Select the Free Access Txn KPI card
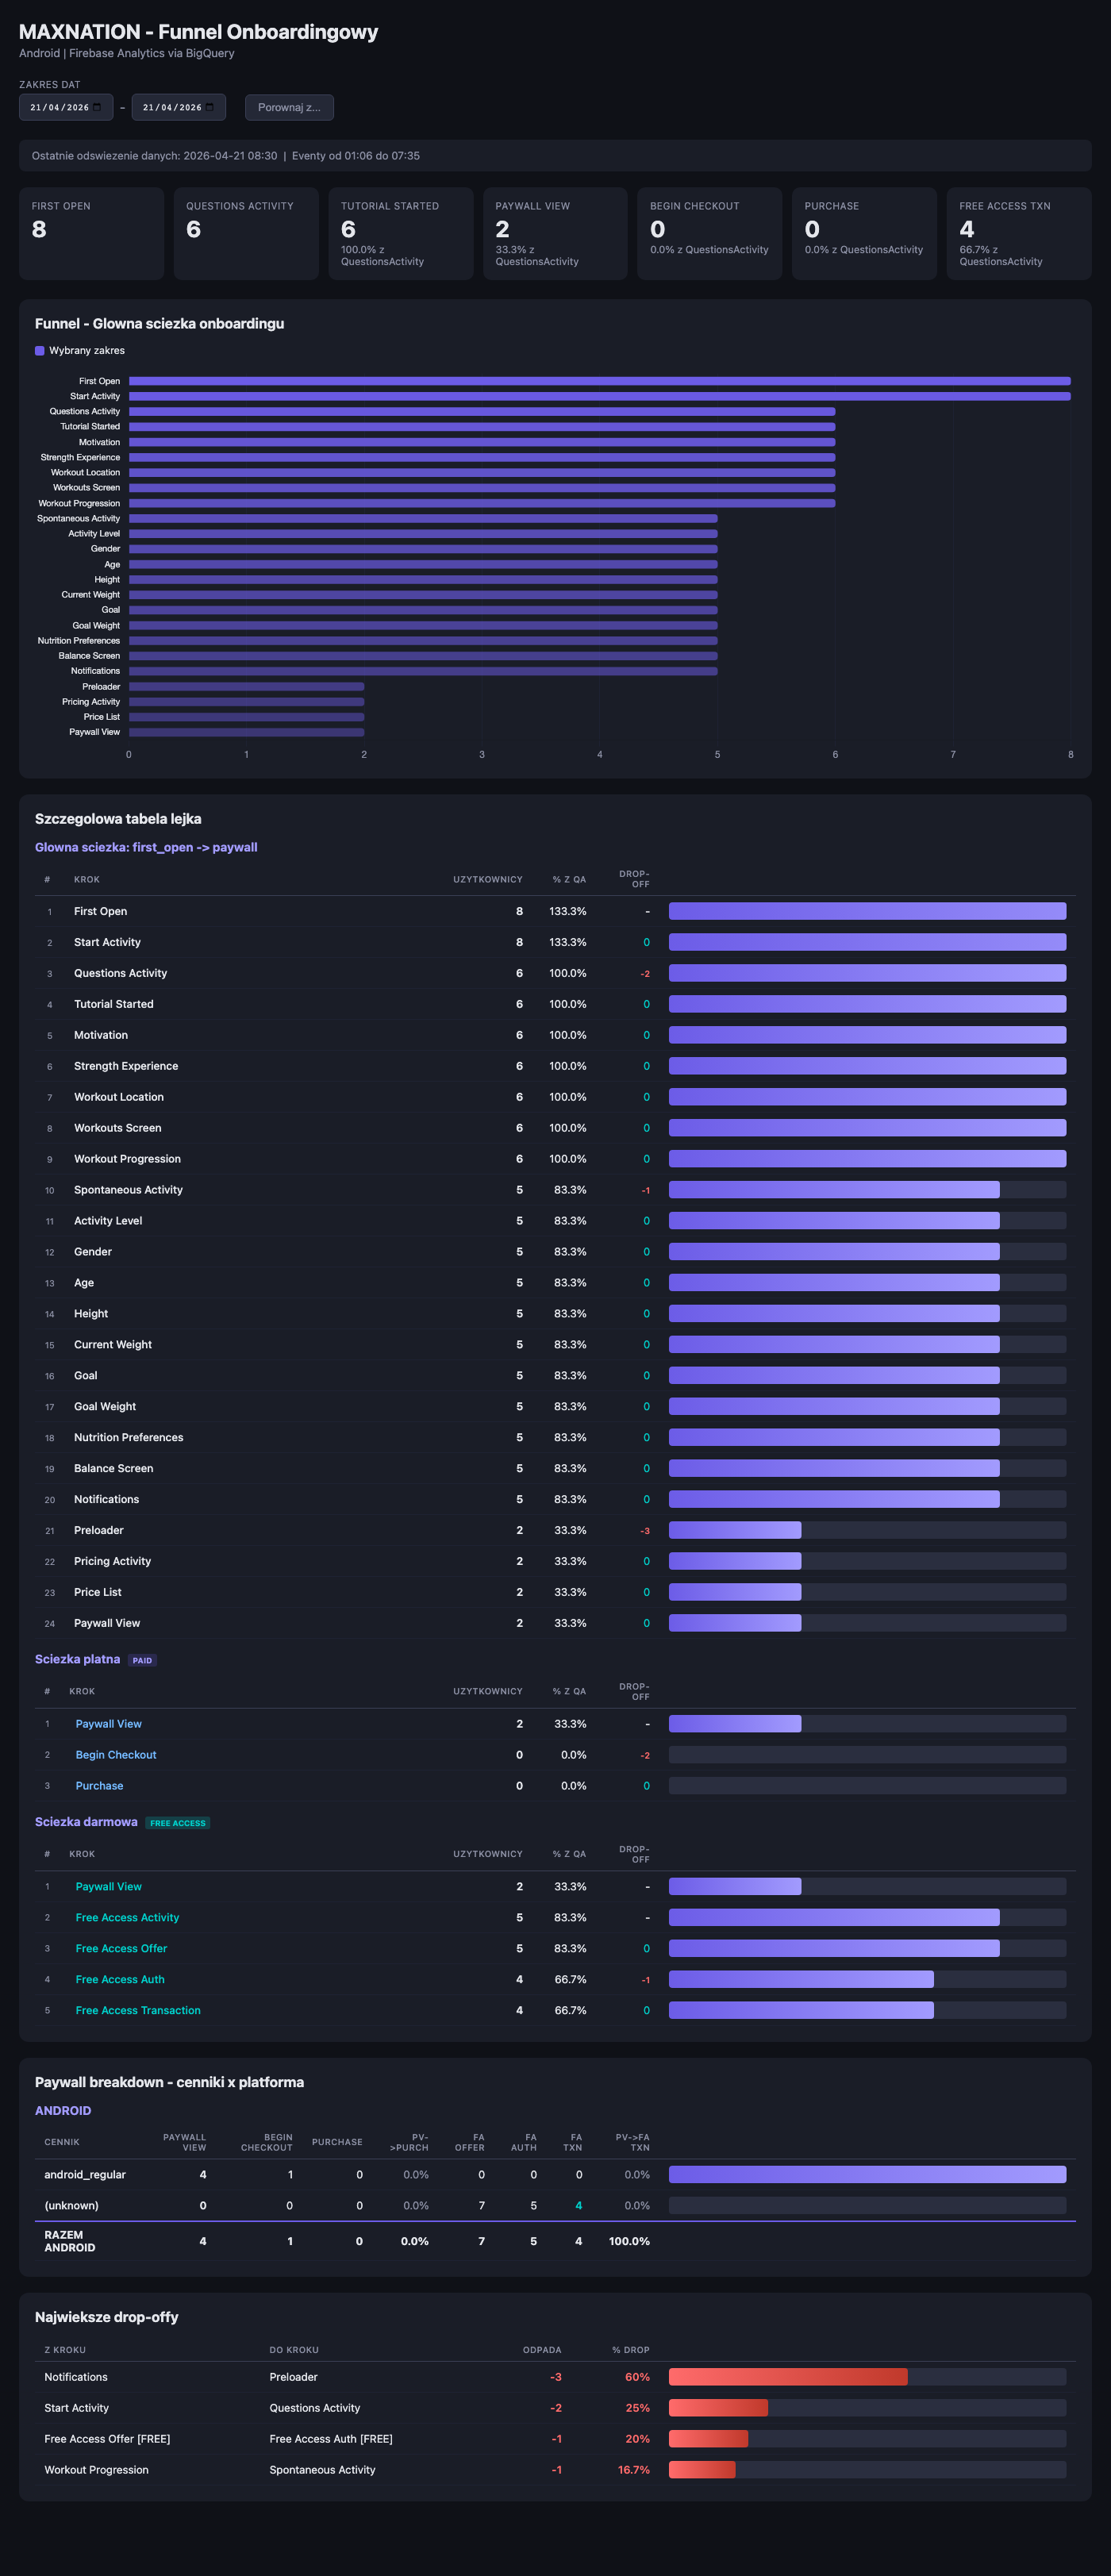 click(1018, 233)
